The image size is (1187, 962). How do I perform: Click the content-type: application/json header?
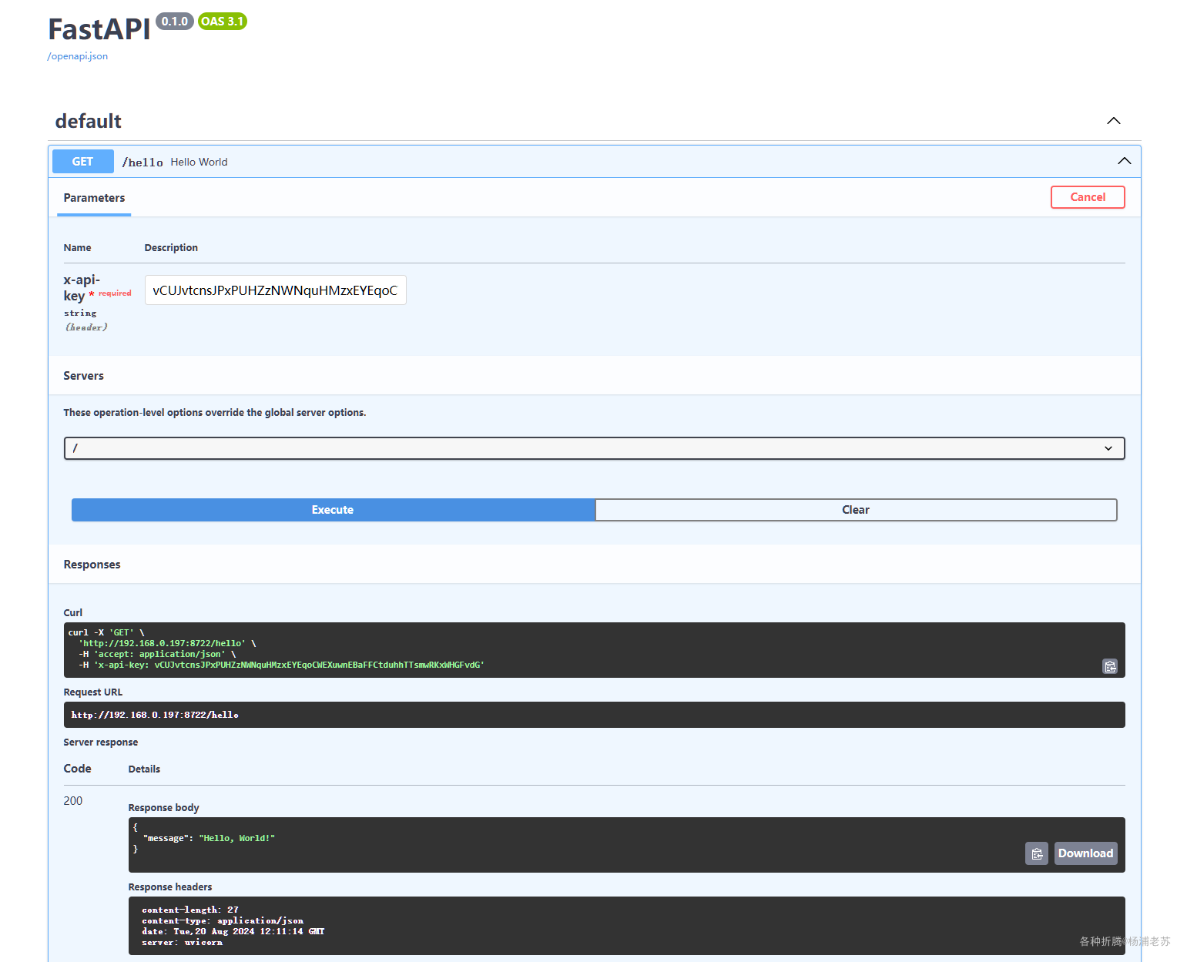[223, 920]
